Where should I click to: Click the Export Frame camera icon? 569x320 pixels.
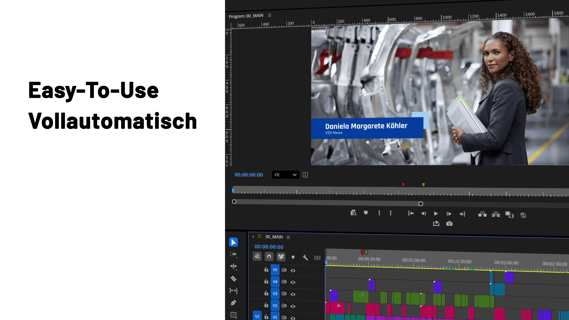[449, 224]
